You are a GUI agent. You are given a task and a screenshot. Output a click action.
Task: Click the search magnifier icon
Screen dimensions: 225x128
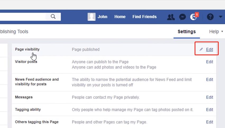click(x=53, y=17)
